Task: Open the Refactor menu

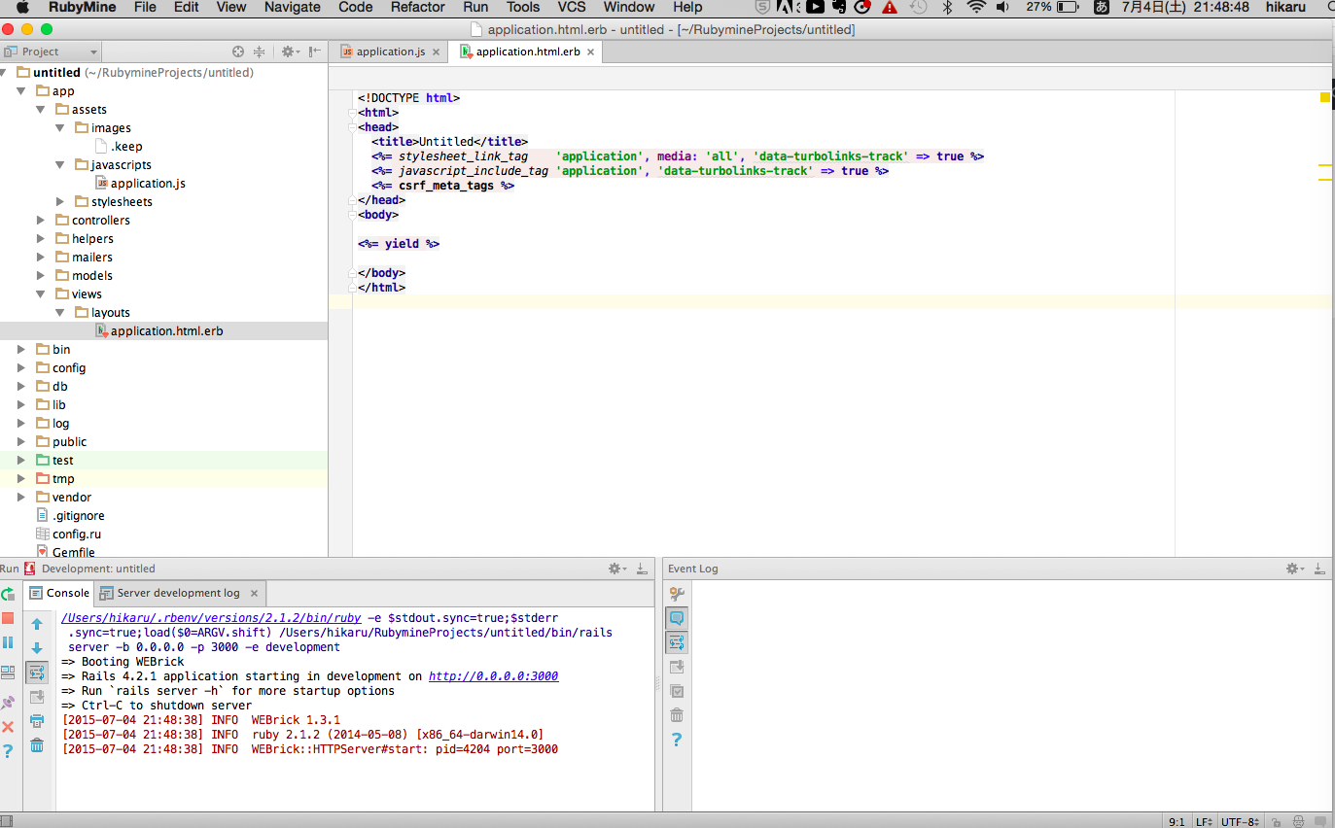Action: point(418,7)
